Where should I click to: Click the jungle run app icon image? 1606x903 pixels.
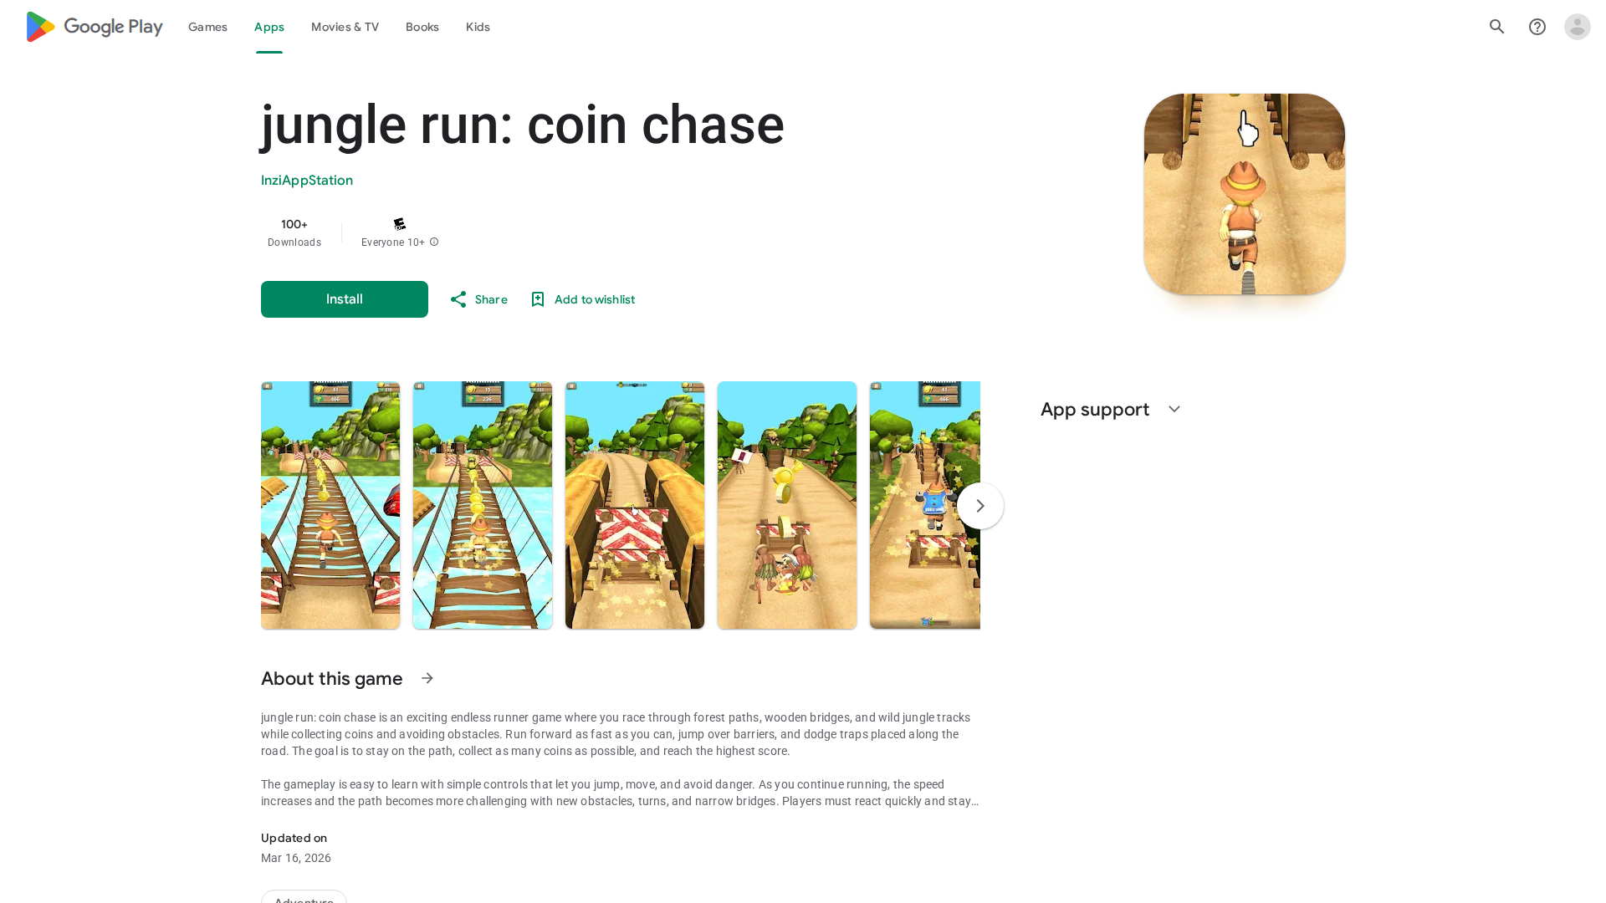click(1244, 194)
